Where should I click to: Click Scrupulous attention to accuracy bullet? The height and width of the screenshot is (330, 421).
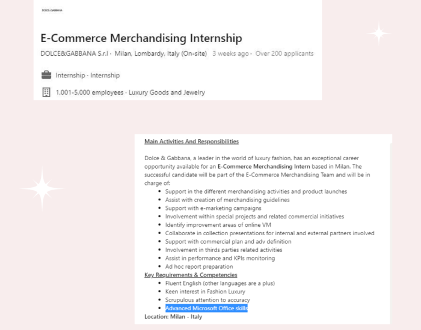point(207,300)
